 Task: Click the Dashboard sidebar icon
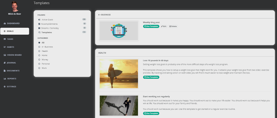point(5,24)
